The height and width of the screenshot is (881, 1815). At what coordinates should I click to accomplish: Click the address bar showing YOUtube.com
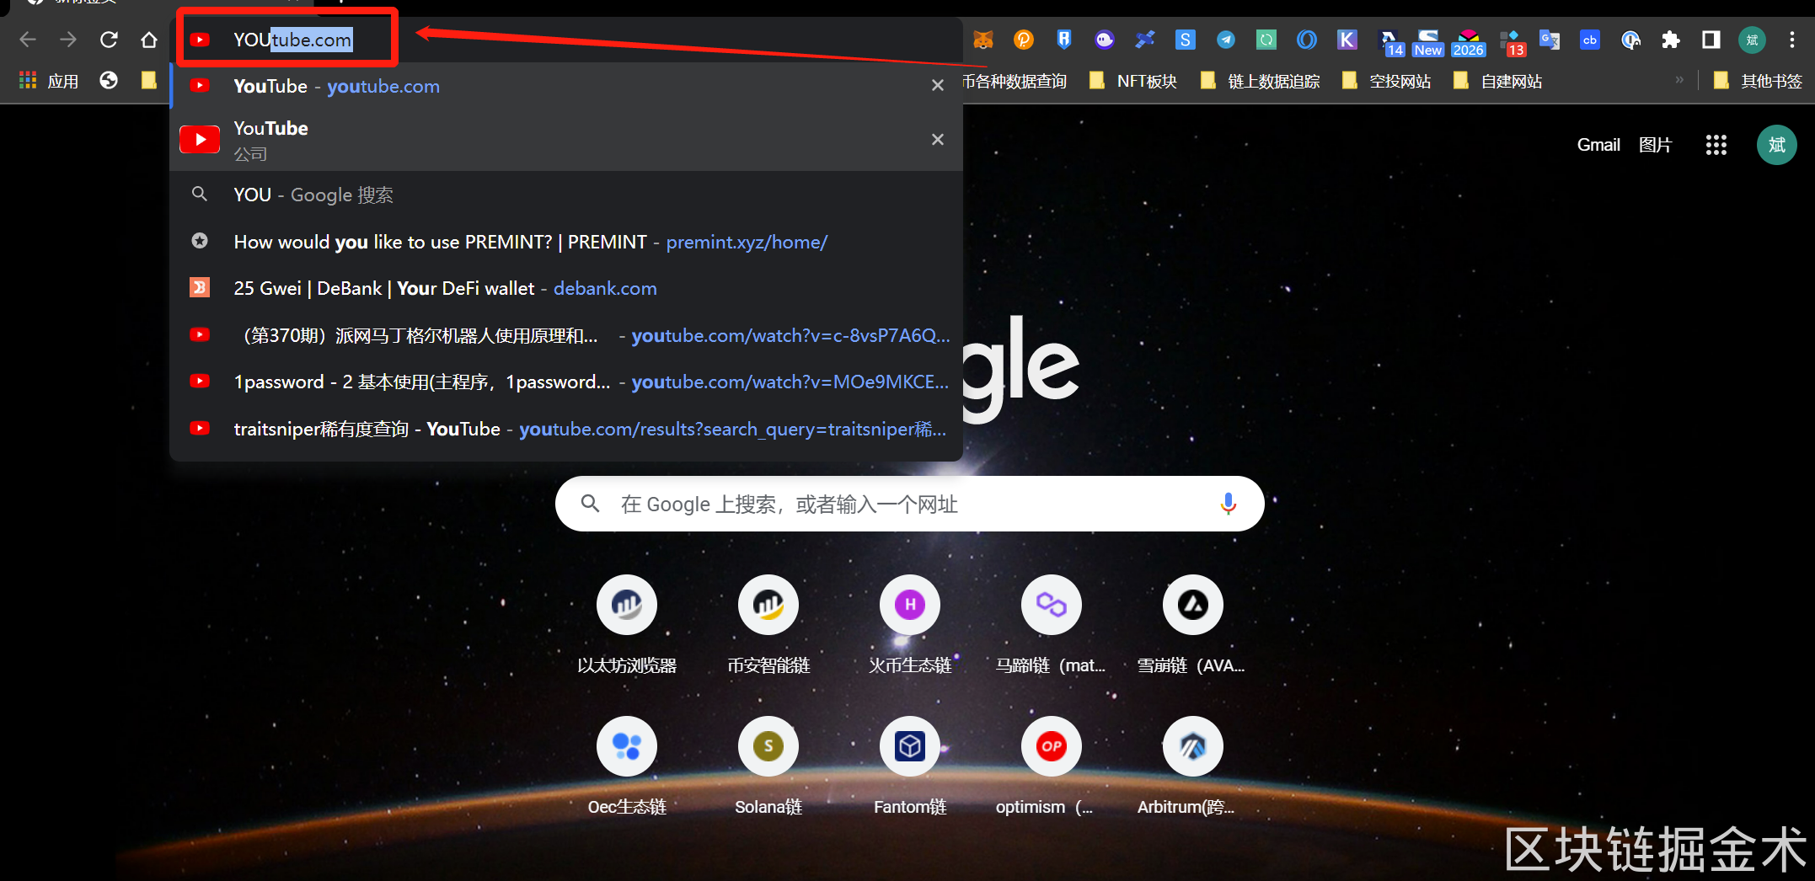[x=566, y=40]
